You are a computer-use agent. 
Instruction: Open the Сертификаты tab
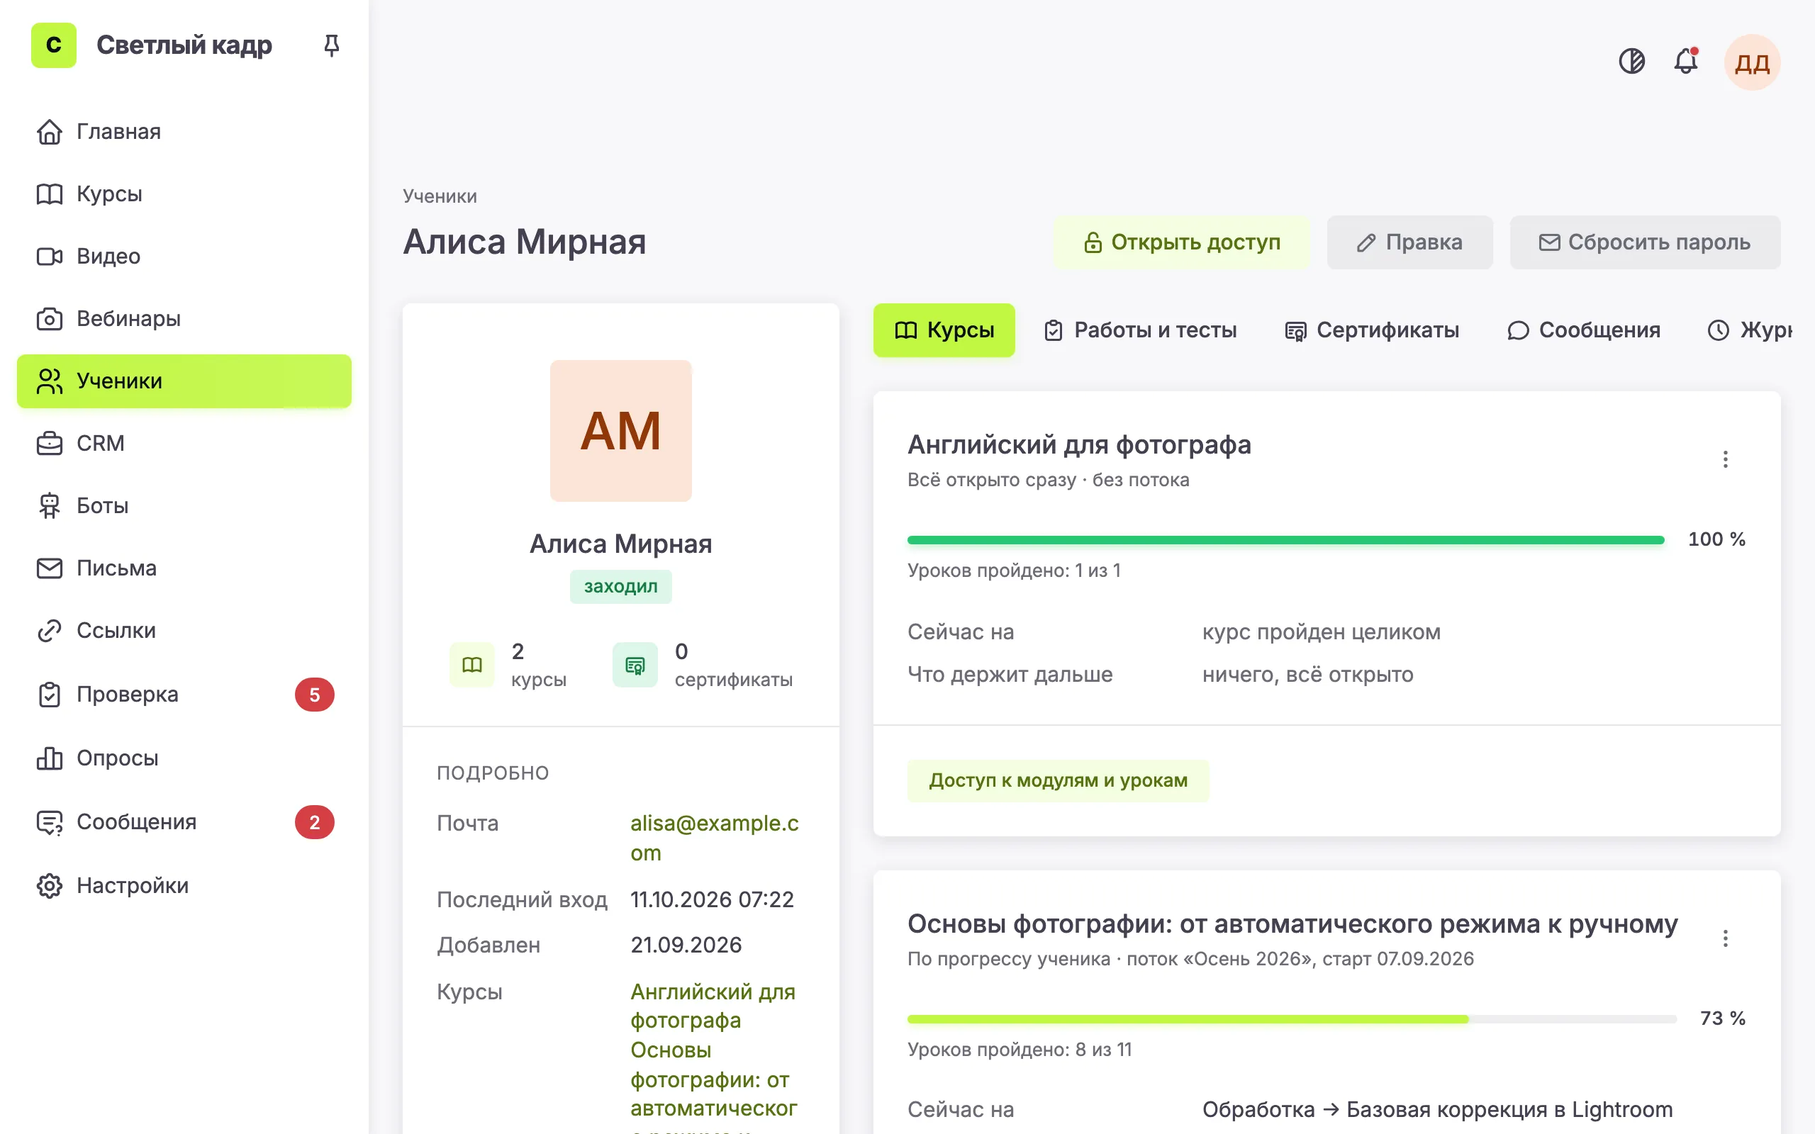coord(1371,330)
